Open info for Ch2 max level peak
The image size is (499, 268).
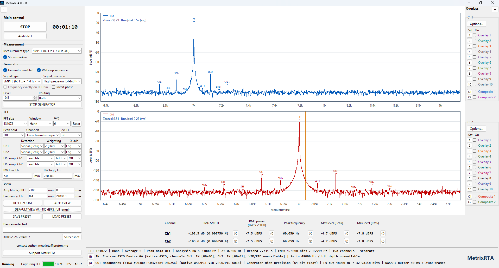point(347,241)
